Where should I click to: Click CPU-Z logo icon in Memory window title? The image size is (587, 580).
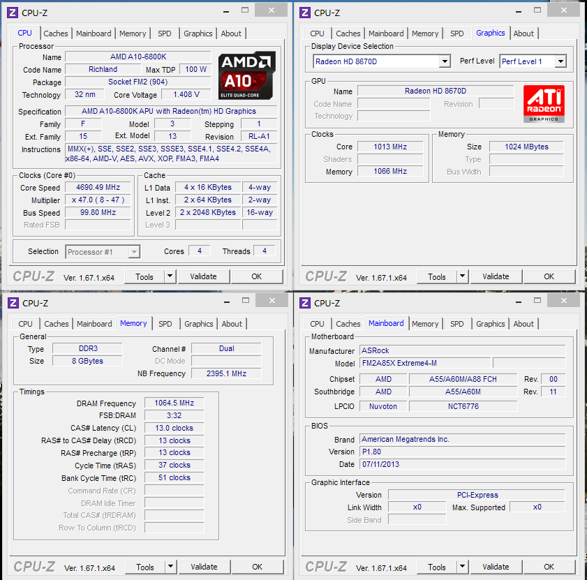coord(13,303)
